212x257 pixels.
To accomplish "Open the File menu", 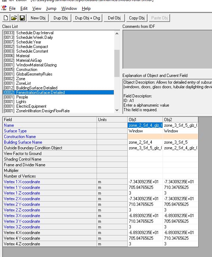I will [12, 8].
